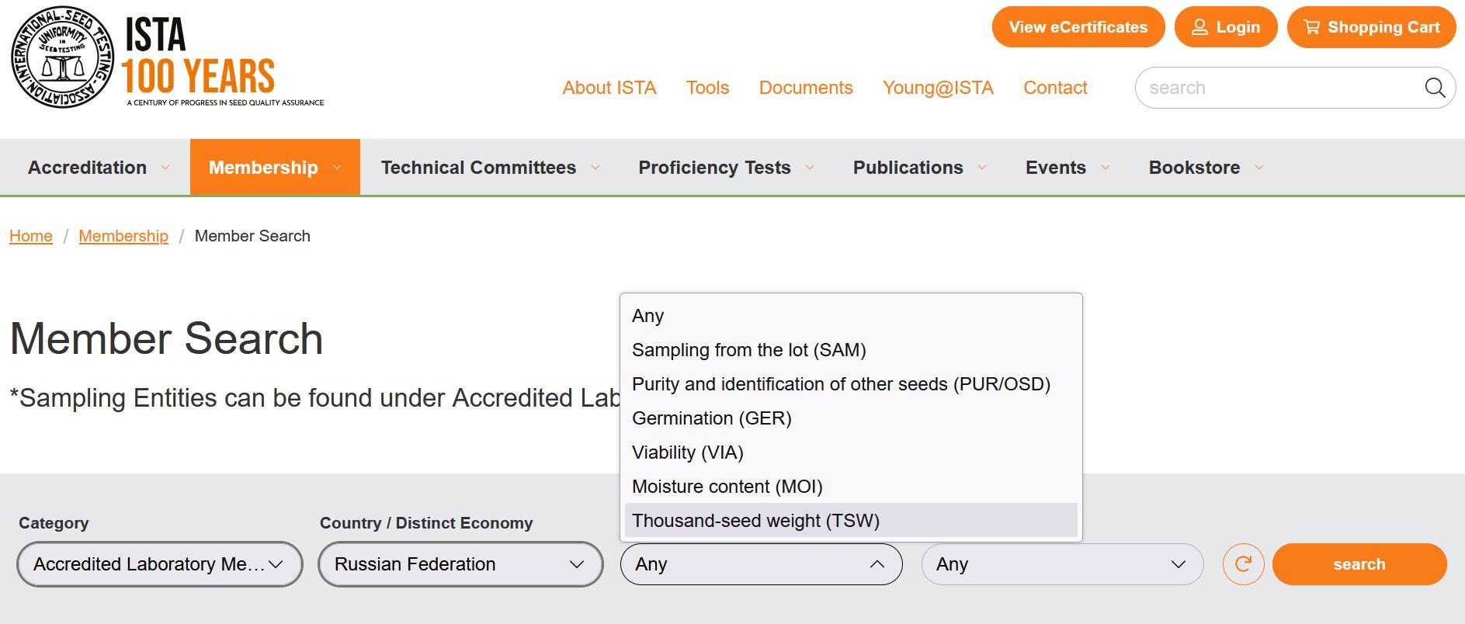Click the Login button
This screenshot has width=1465, height=624.
click(x=1225, y=27)
